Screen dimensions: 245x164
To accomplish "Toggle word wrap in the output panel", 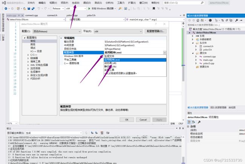I will [x=108, y=133].
